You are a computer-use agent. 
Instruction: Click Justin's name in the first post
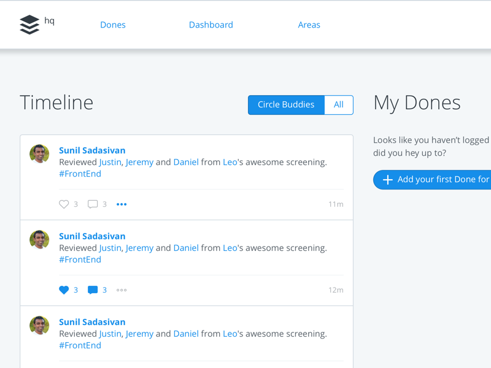click(110, 162)
